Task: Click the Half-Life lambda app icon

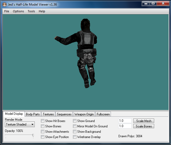Action: click(5, 5)
